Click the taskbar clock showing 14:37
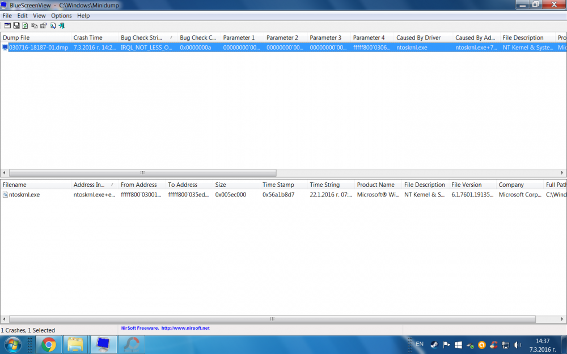 543,345
